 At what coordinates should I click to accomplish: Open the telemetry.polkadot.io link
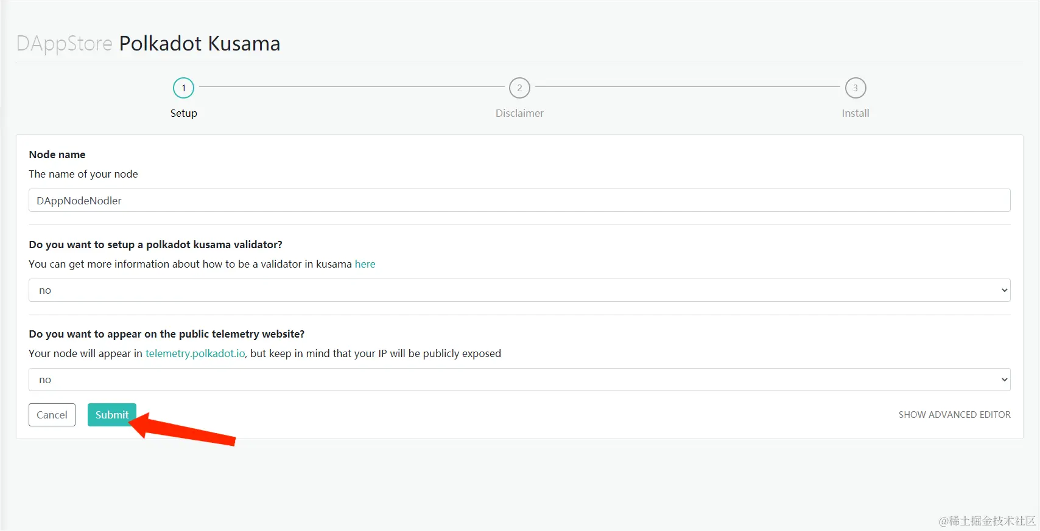(195, 353)
